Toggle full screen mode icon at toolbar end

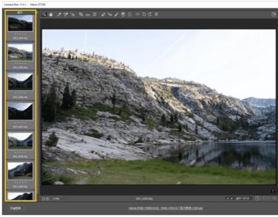coord(273,14)
